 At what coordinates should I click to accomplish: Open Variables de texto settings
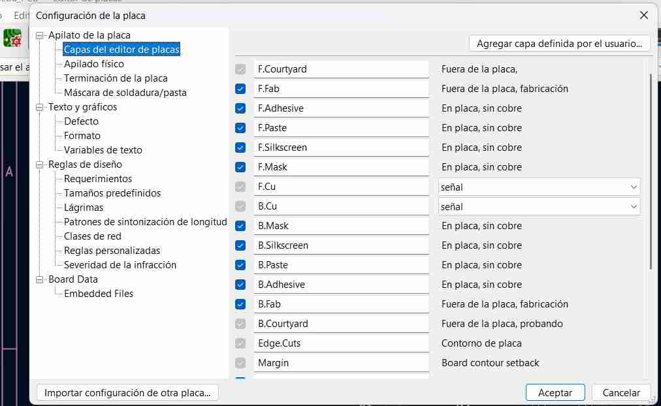[x=102, y=149]
